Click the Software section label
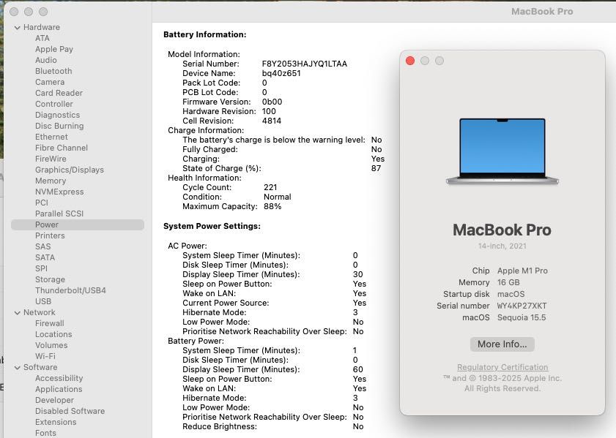Screen dimensions: 616x438 [40, 367]
